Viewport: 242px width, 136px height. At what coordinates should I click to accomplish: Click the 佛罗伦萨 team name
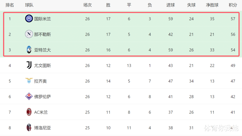tap(42, 97)
